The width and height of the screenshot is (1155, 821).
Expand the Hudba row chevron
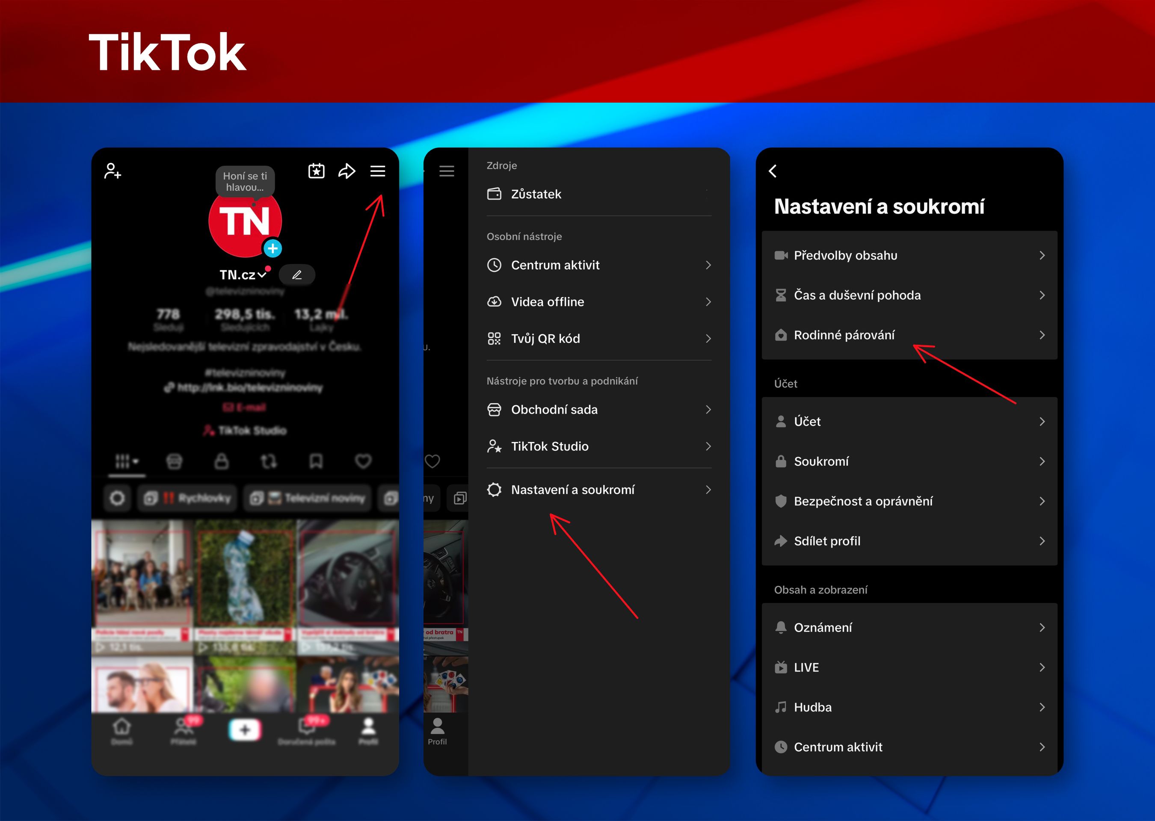coord(1042,707)
